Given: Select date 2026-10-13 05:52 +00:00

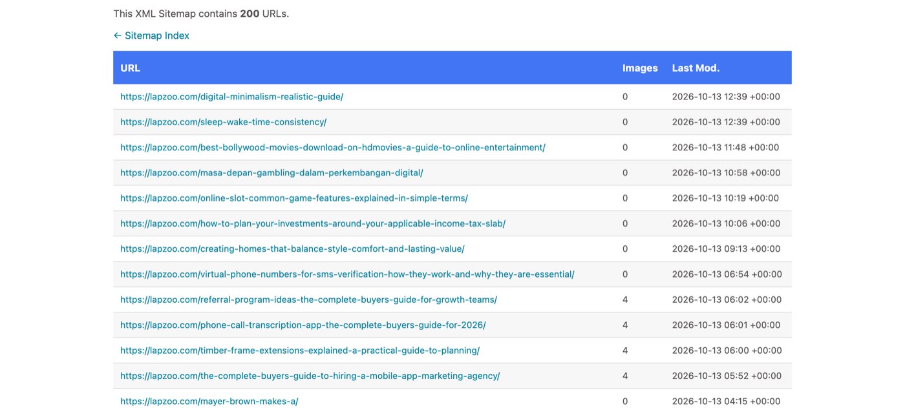Looking at the screenshot, I should click(x=727, y=376).
